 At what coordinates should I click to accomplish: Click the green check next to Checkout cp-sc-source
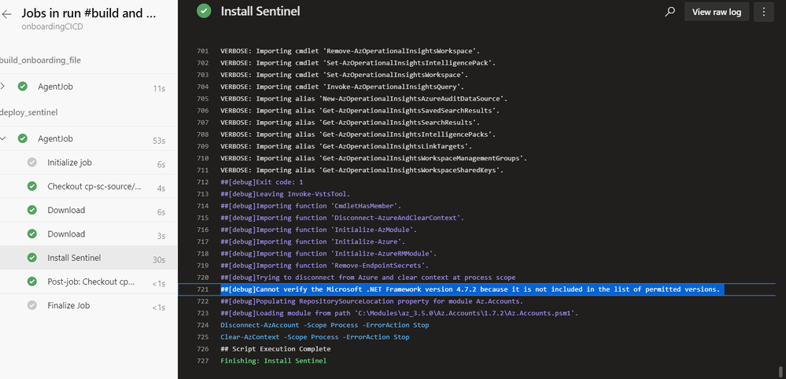(32, 186)
